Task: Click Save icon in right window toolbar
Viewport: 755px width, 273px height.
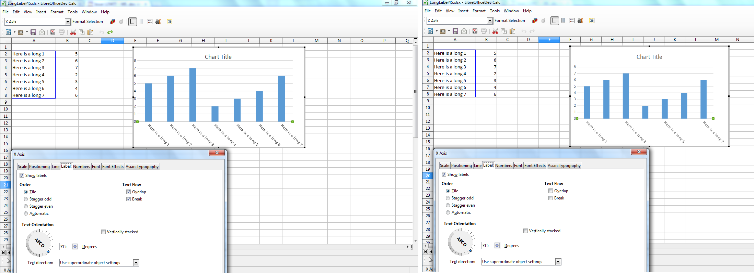Action: pos(455,31)
